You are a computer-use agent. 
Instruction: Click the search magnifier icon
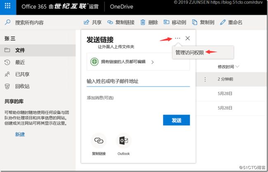pyautogui.click(x=7, y=22)
